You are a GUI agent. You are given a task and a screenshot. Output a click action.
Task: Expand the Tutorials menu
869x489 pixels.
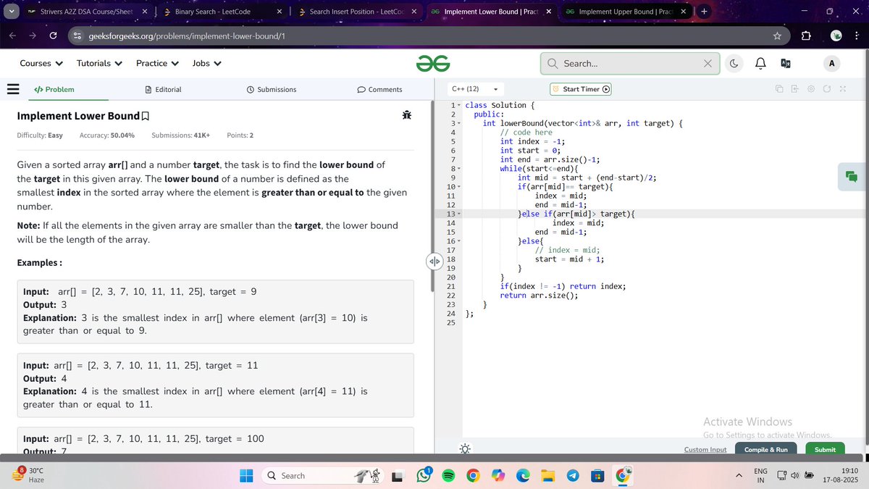(99, 63)
